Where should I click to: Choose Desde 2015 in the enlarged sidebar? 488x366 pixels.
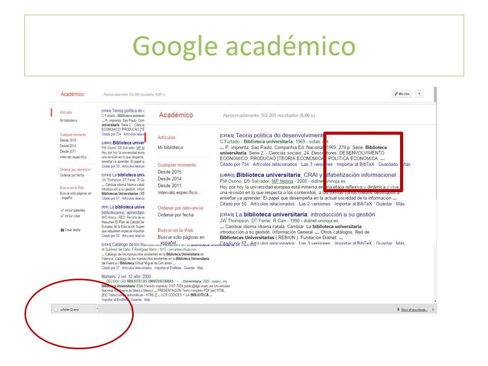tap(170, 172)
